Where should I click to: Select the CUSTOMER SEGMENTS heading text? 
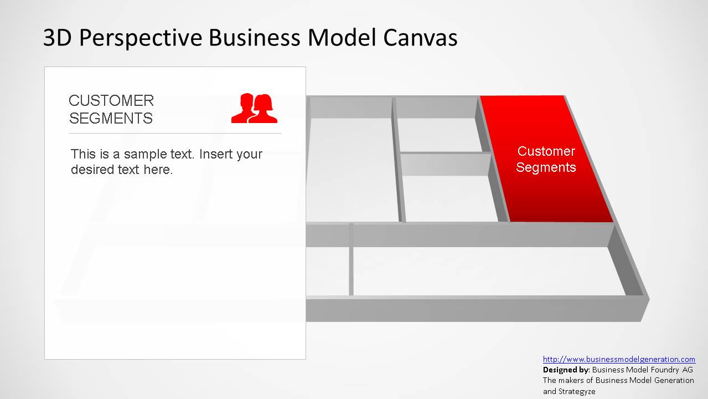click(111, 109)
